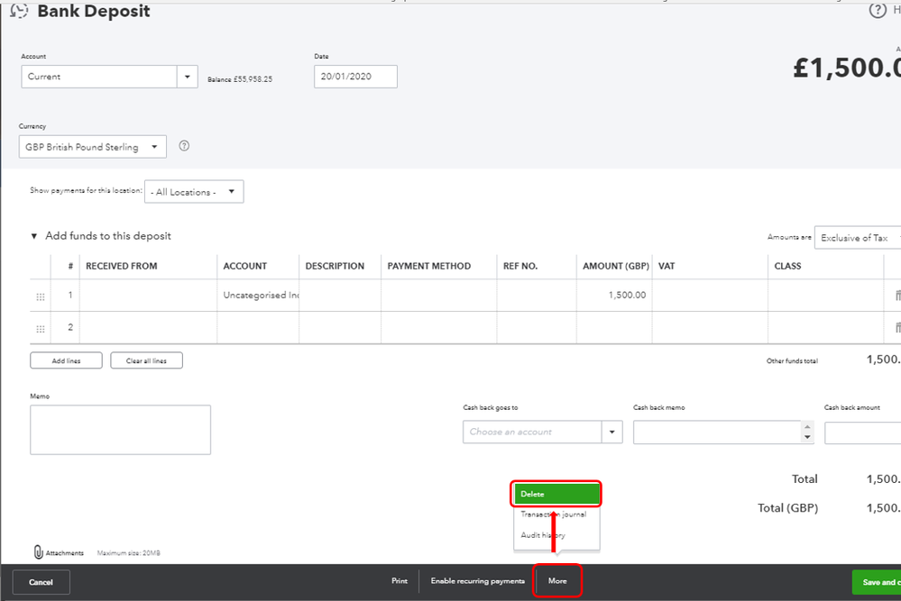
Task: Click the More button in the footer
Action: click(557, 581)
